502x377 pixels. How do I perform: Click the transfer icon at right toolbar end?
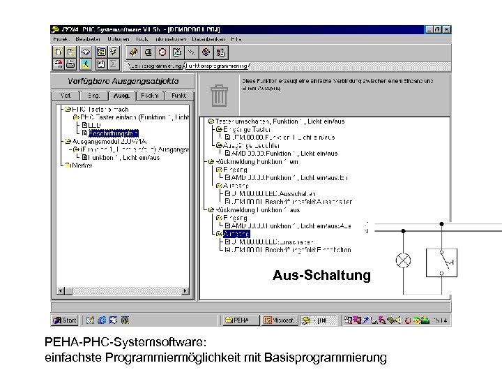[220, 52]
